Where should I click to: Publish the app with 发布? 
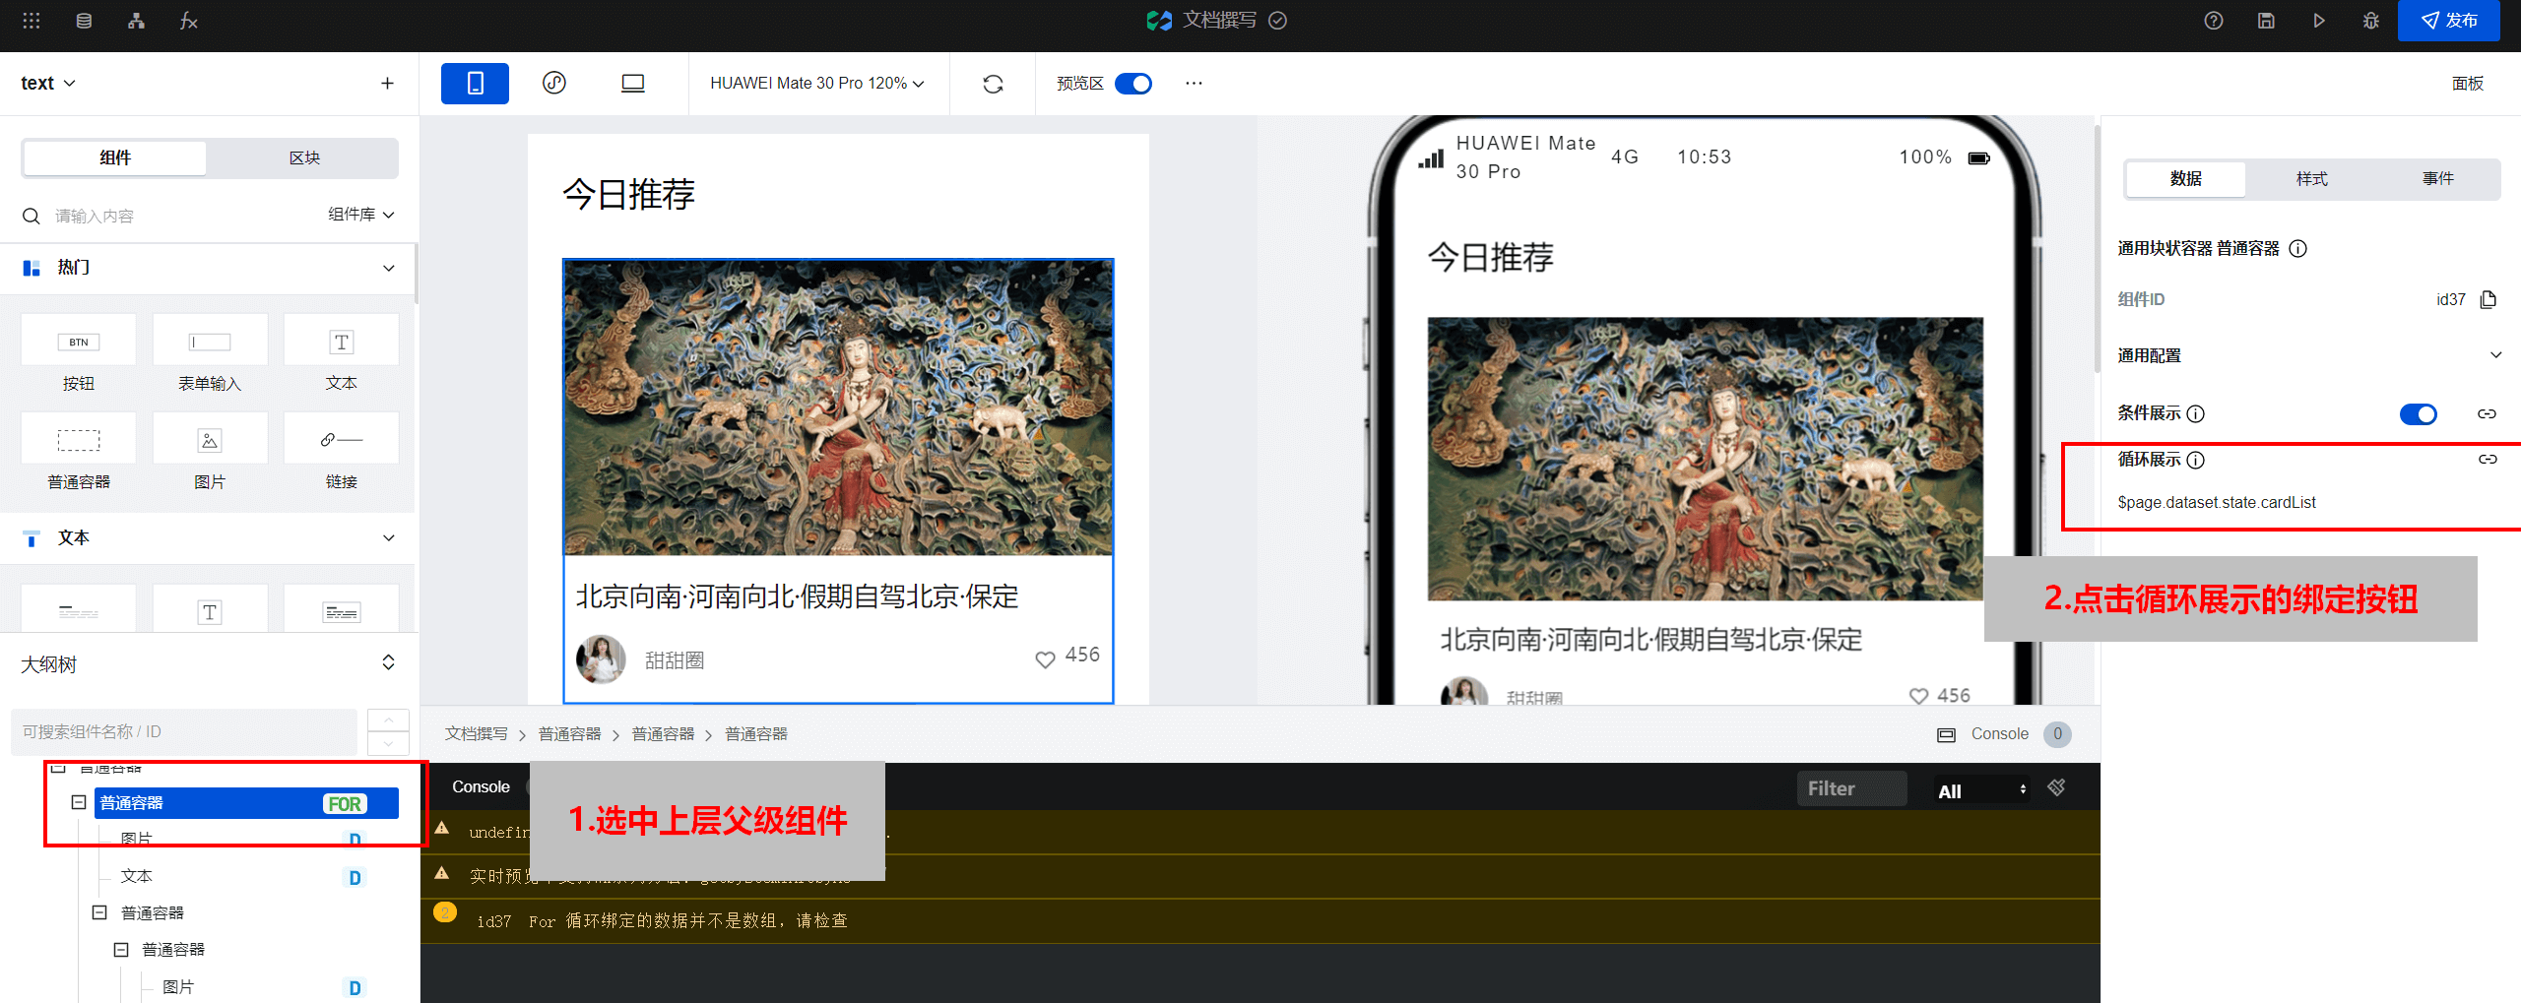click(2448, 21)
